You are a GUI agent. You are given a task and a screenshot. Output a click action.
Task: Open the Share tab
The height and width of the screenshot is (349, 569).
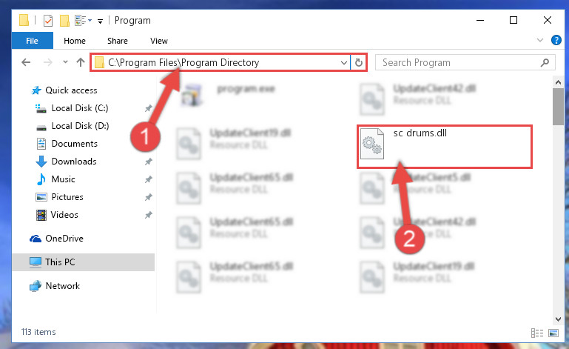(117, 41)
